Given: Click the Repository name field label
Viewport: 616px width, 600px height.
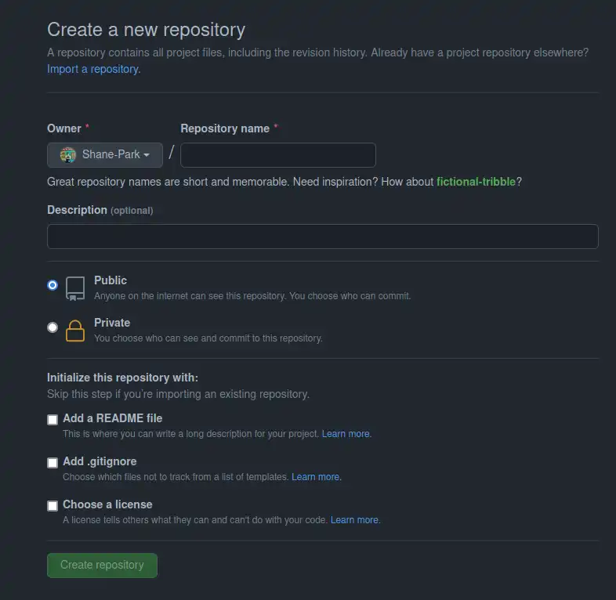Looking at the screenshot, I should pos(225,128).
